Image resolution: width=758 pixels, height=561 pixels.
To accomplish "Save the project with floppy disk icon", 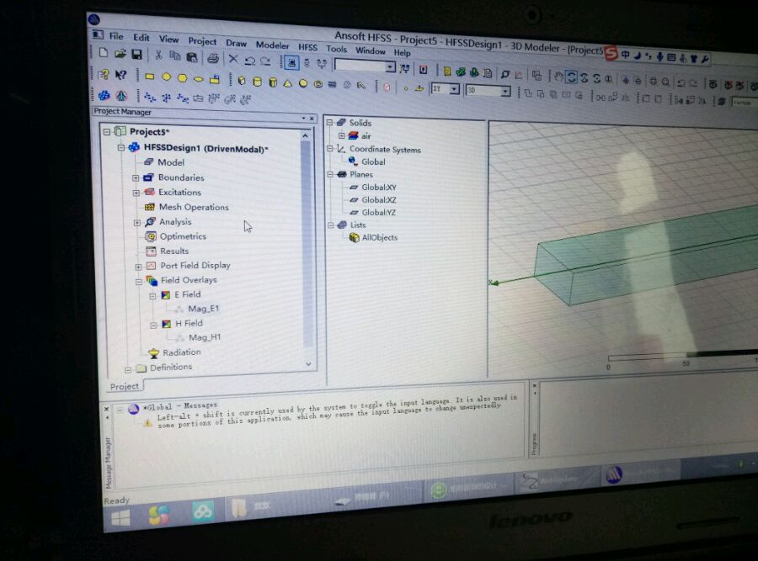I will (136, 55).
